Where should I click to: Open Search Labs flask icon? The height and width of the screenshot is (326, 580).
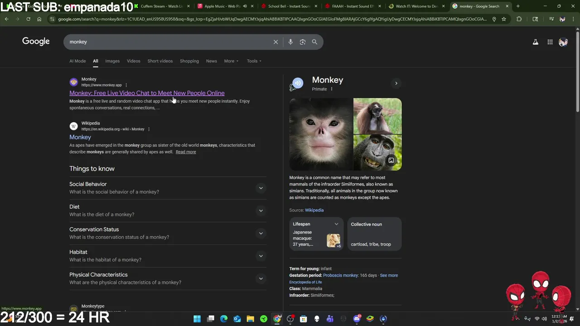click(x=536, y=42)
